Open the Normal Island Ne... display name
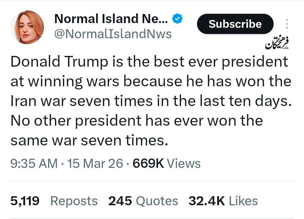This screenshot has height=219, width=304. (x=111, y=19)
